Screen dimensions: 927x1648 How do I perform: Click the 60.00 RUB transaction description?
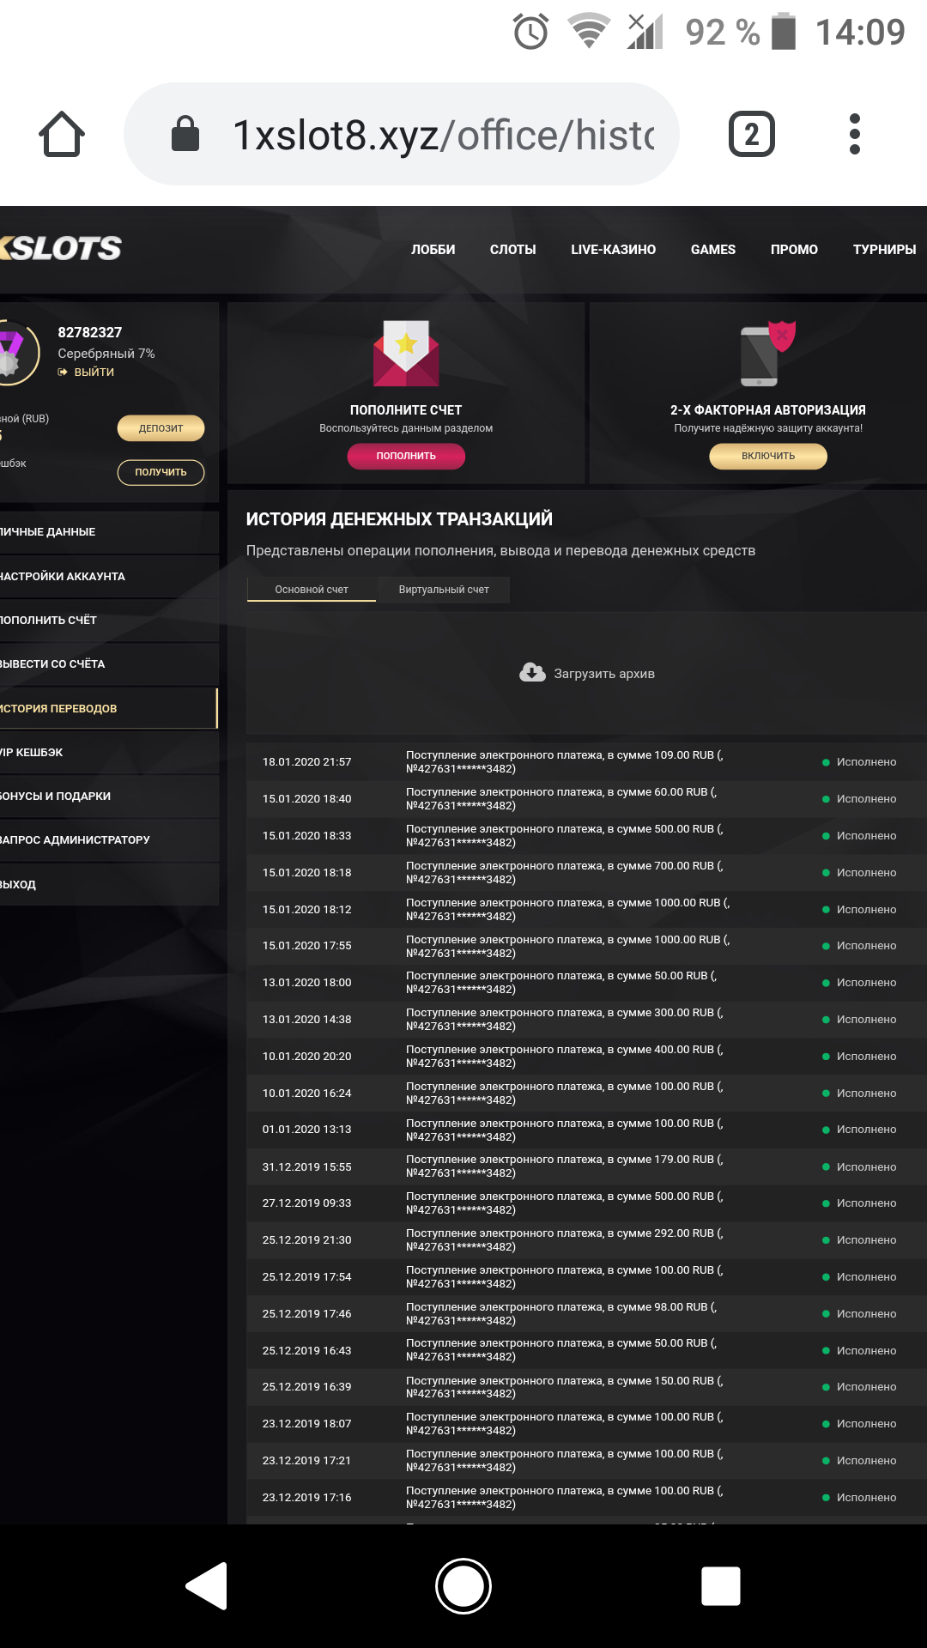(x=561, y=799)
